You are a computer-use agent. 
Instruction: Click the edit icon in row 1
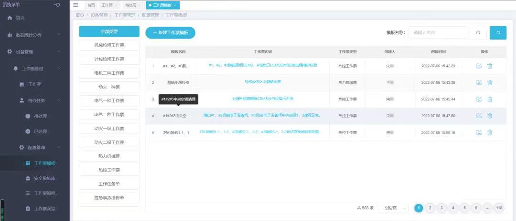479,66
